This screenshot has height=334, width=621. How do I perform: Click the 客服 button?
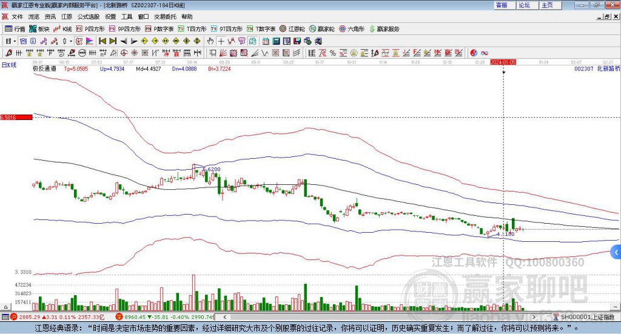pyautogui.click(x=505, y=5)
